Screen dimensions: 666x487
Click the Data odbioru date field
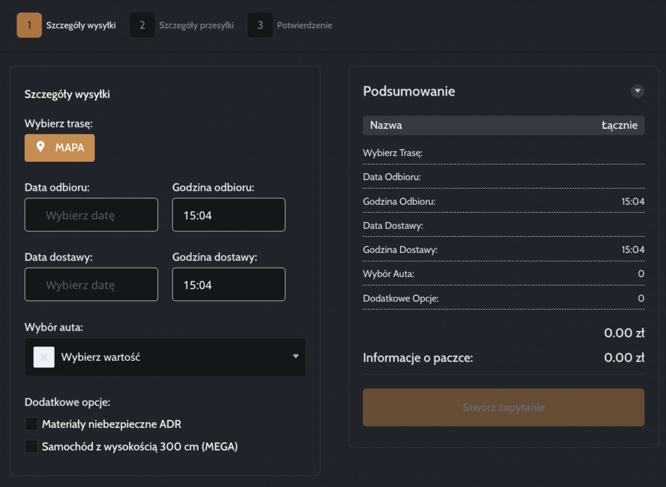click(x=91, y=215)
